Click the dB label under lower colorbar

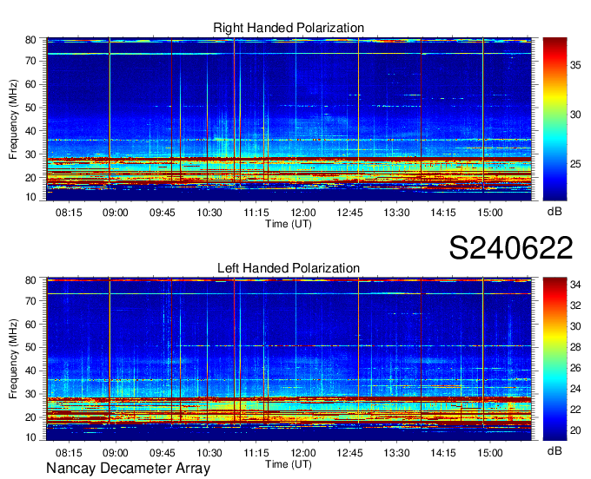point(554,451)
